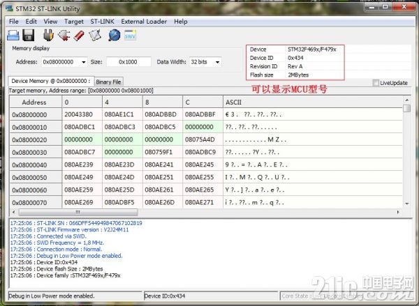Open the Target menu

(x=74, y=22)
